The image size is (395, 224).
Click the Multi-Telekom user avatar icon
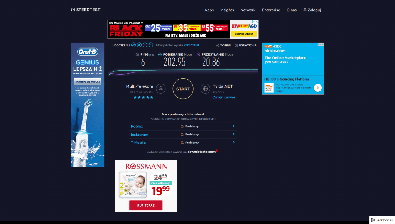click(161, 89)
